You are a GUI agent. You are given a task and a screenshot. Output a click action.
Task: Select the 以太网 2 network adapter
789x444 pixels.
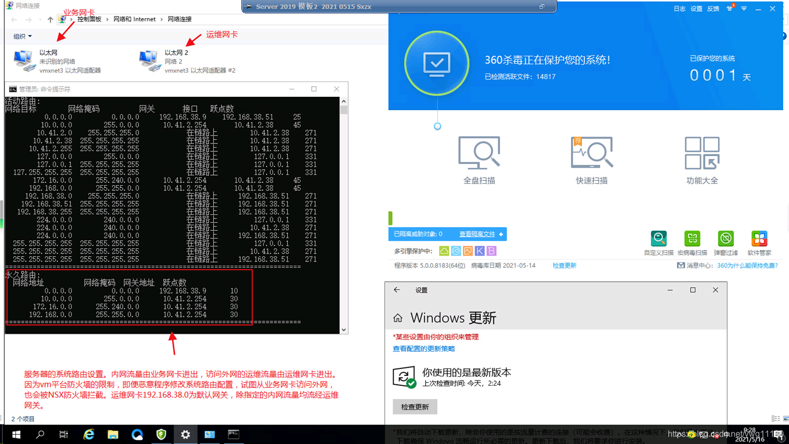click(187, 61)
